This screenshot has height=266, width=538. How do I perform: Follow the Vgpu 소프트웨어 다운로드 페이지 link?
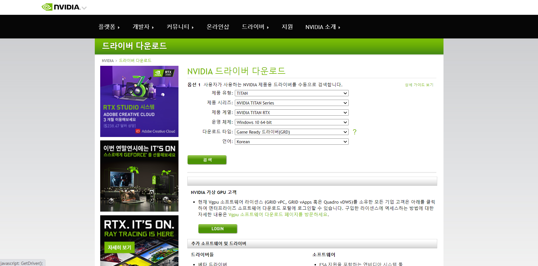pos(278,214)
